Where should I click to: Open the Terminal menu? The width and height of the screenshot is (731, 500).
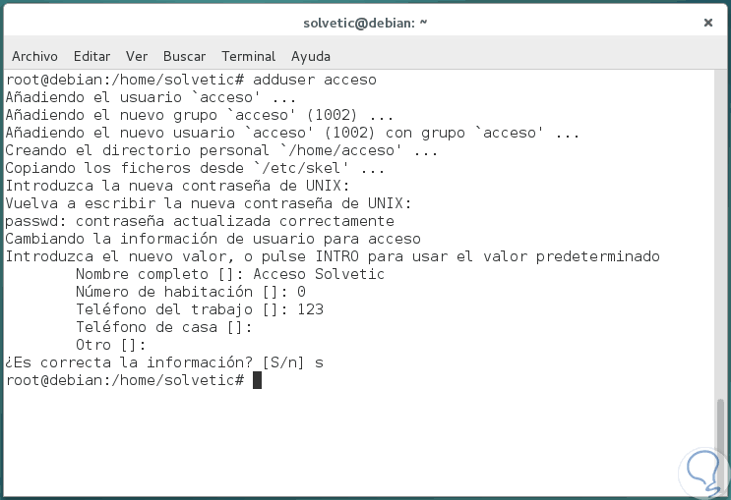pos(248,56)
